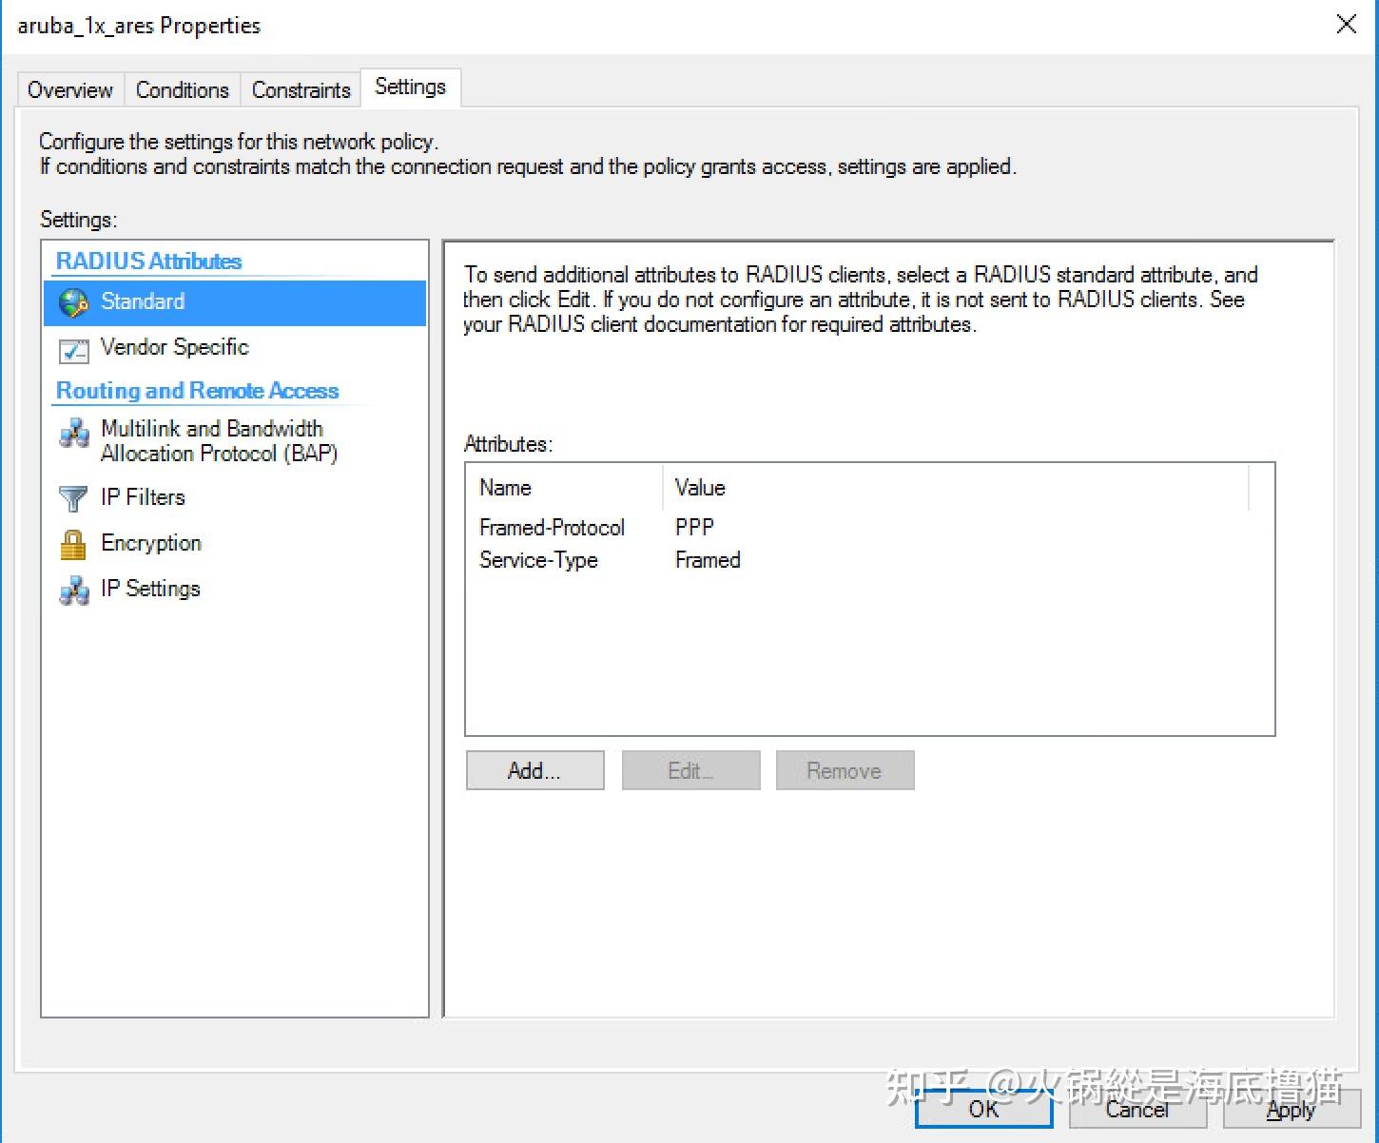Viewport: 1379px width, 1143px height.
Task: Select the IP Filters funnel icon
Action: pos(73,496)
